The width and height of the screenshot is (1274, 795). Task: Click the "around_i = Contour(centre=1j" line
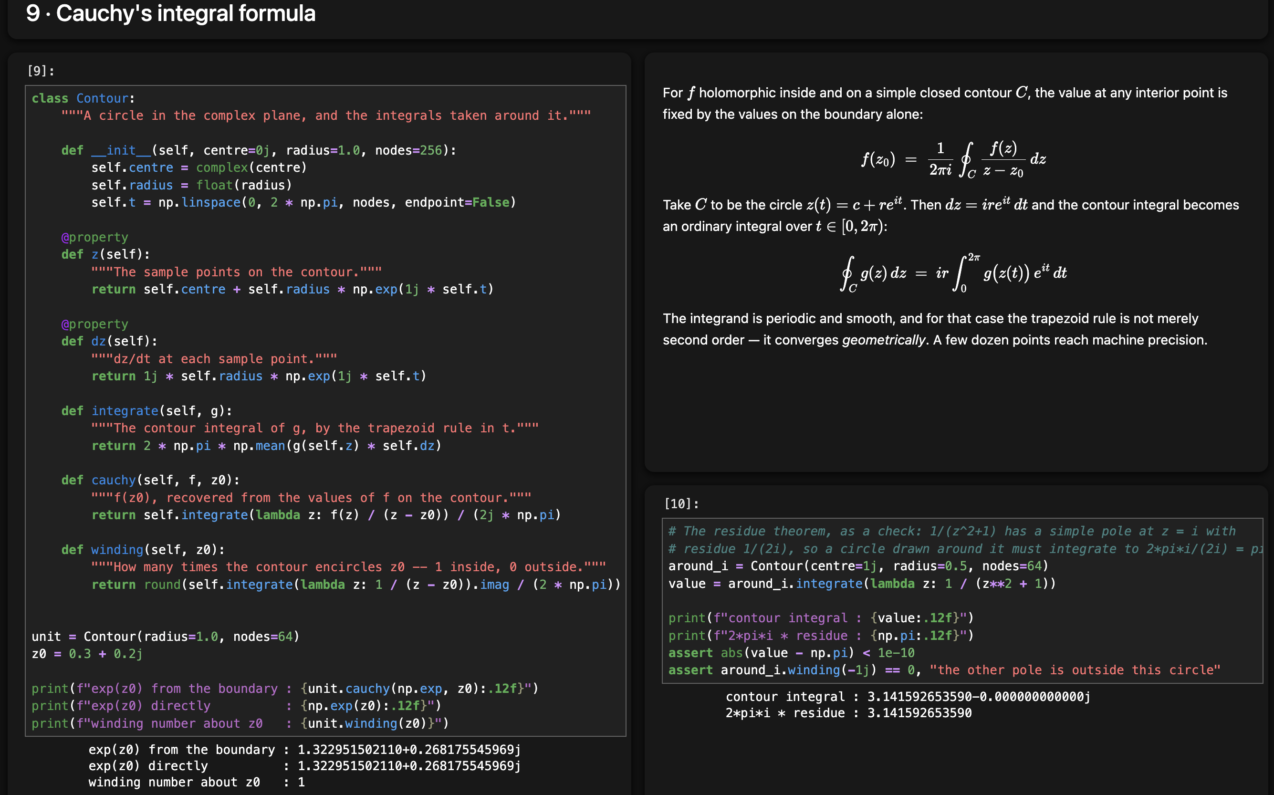click(x=858, y=566)
